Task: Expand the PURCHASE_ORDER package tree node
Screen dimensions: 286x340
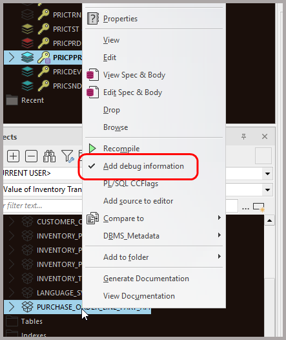Action: (12, 307)
